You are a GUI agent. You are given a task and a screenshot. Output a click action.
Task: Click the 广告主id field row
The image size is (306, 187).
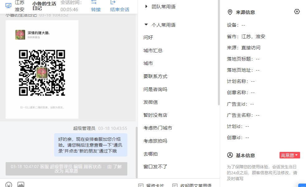point(240,104)
